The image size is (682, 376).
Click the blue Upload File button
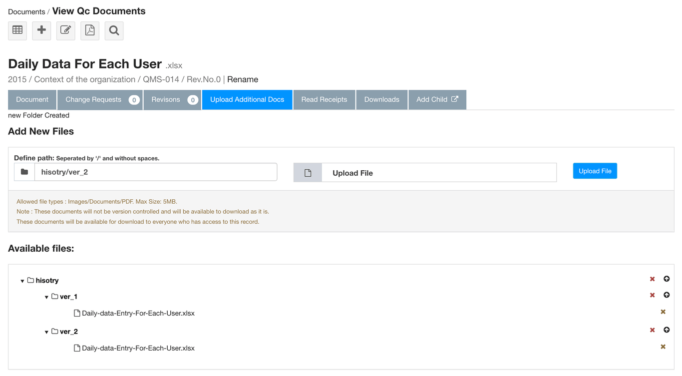(x=595, y=171)
